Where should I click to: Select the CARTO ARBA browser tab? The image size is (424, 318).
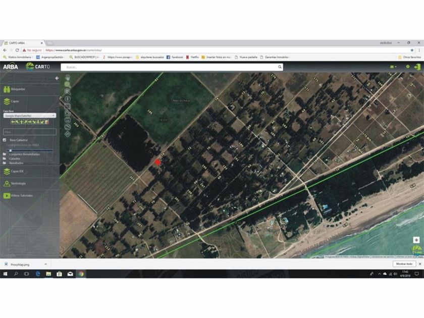click(24, 43)
